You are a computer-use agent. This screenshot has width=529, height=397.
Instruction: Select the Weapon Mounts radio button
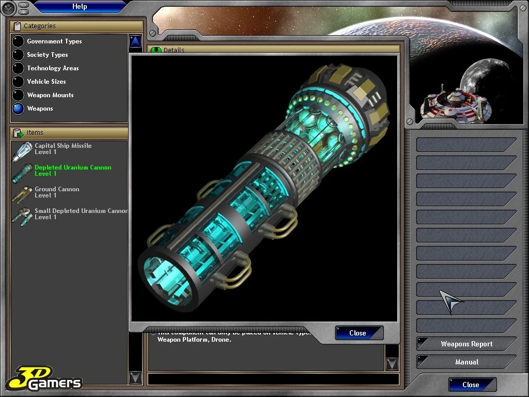[18, 95]
